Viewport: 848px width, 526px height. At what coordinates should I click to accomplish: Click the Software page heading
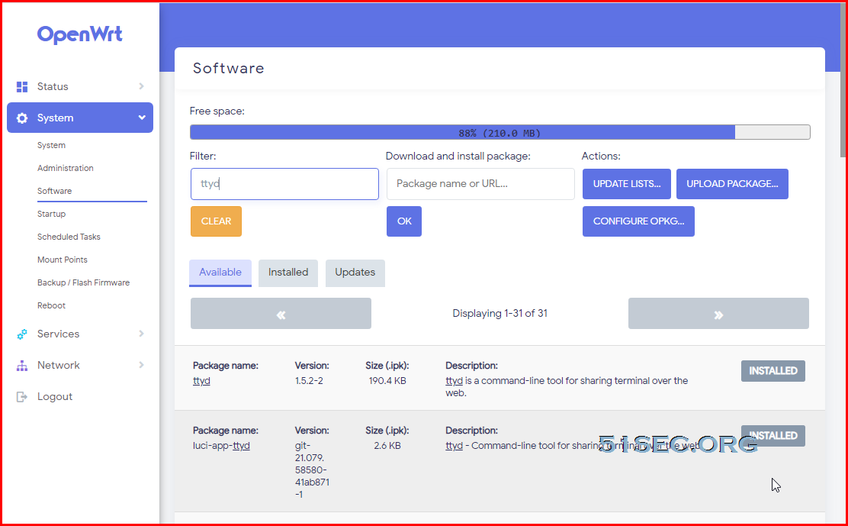click(228, 68)
